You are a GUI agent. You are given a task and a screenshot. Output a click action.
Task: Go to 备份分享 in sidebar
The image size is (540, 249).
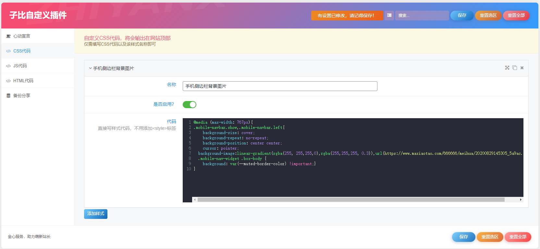(x=22, y=96)
